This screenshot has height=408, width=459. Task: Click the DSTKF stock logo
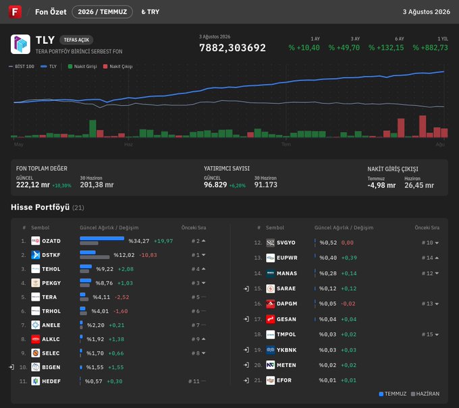pos(35,255)
